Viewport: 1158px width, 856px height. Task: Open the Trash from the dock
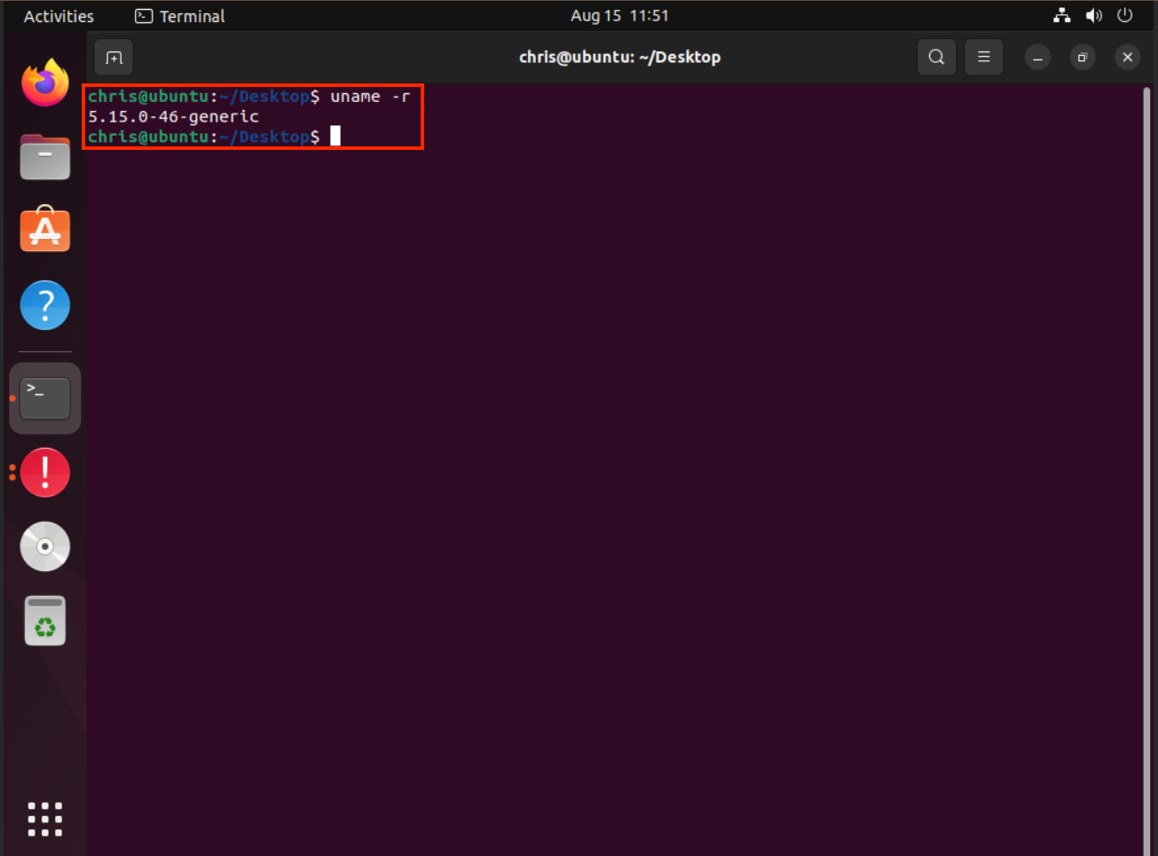pyautogui.click(x=45, y=620)
